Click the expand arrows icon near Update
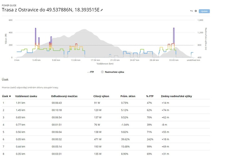 [191, 11]
